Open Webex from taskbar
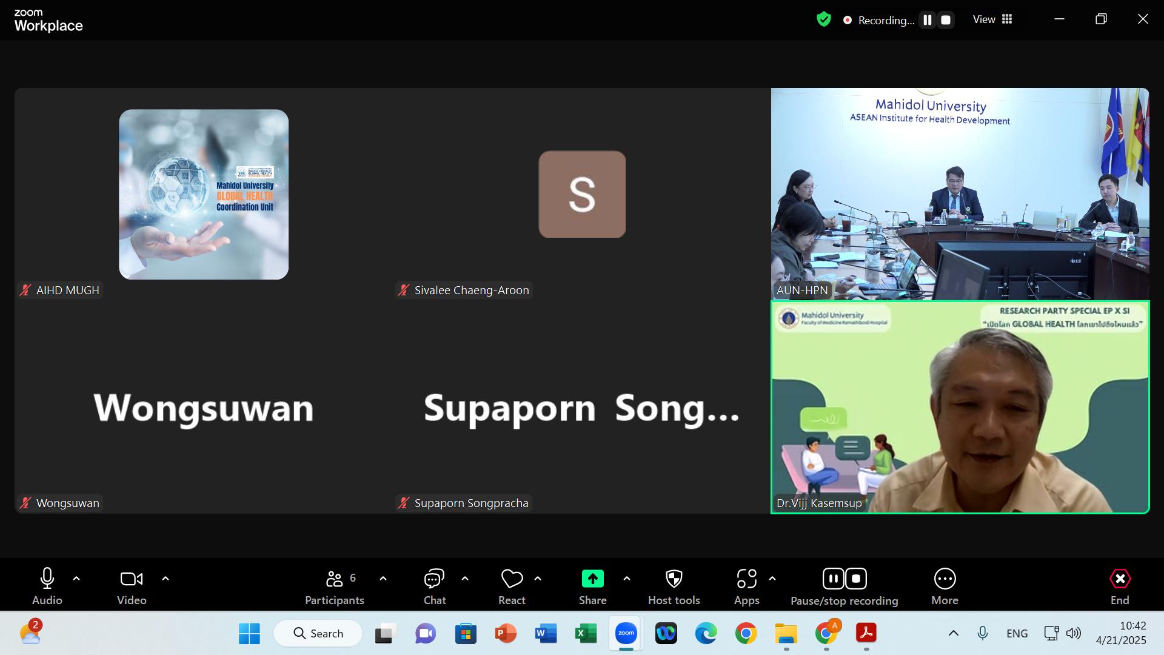This screenshot has width=1164, height=655. (x=666, y=634)
